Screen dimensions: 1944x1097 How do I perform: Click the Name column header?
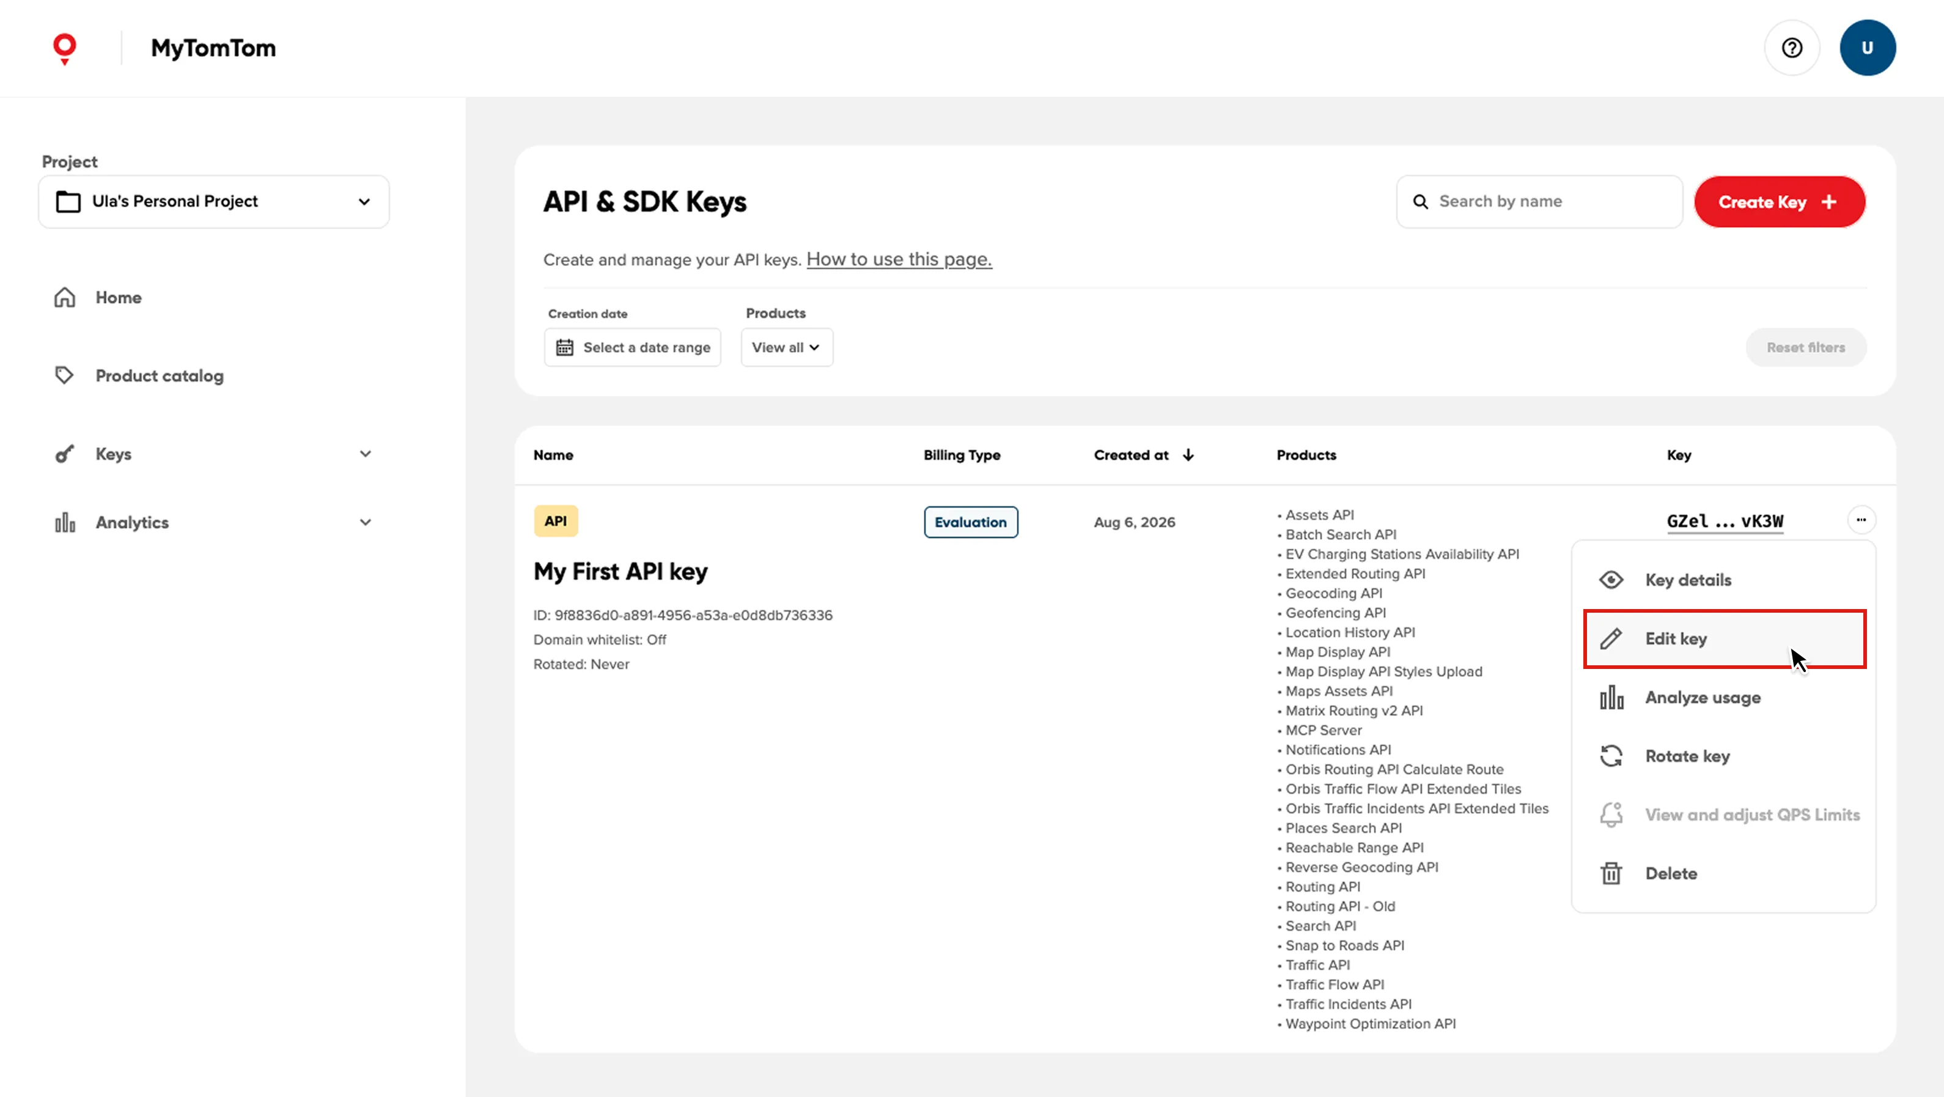pos(553,456)
